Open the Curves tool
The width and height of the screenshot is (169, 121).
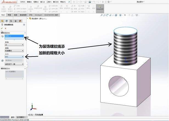(x=94, y=7)
